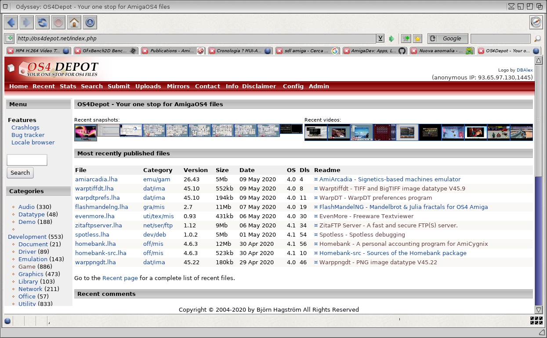Open the Google search engine selector
Screen dimensions: 547x338
tap(448, 39)
